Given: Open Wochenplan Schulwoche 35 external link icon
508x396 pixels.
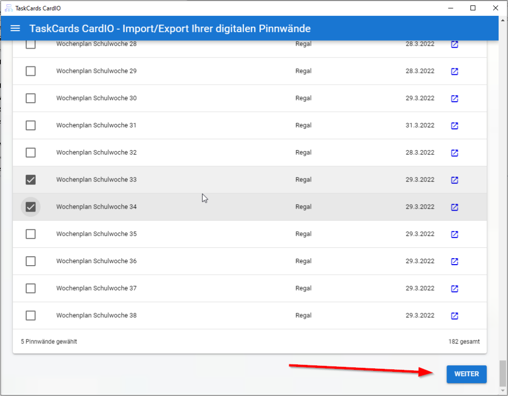Looking at the screenshot, I should (x=454, y=234).
